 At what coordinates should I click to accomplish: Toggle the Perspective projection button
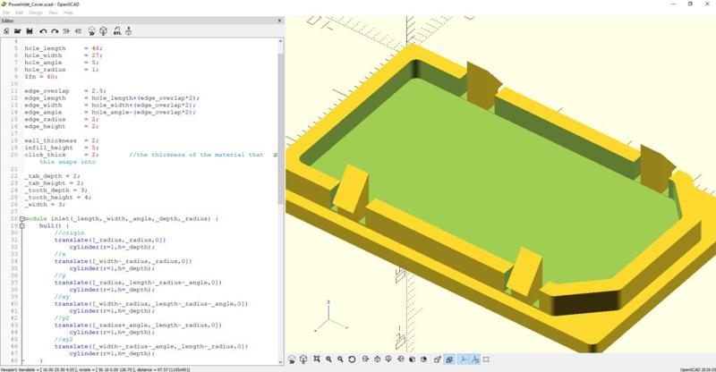pyautogui.click(x=437, y=359)
